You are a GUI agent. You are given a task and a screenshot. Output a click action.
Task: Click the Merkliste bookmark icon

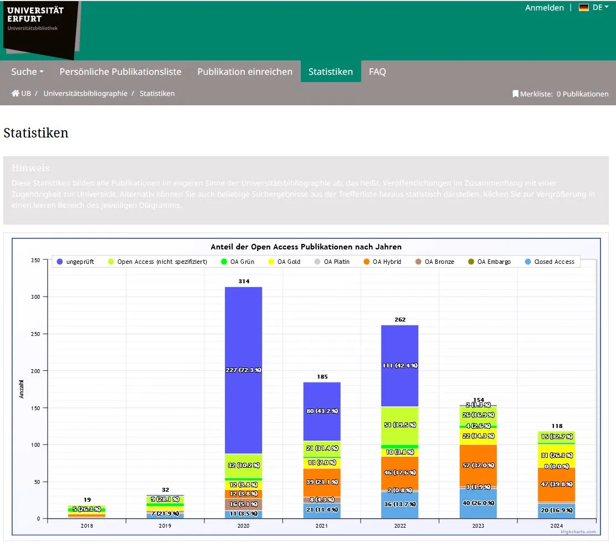pyautogui.click(x=515, y=94)
